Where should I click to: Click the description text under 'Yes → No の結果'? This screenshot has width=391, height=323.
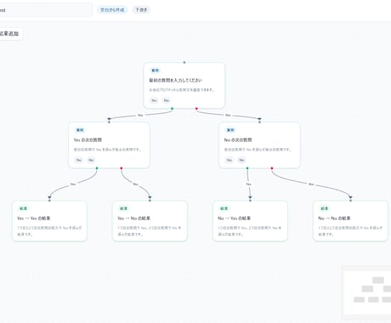(149, 231)
